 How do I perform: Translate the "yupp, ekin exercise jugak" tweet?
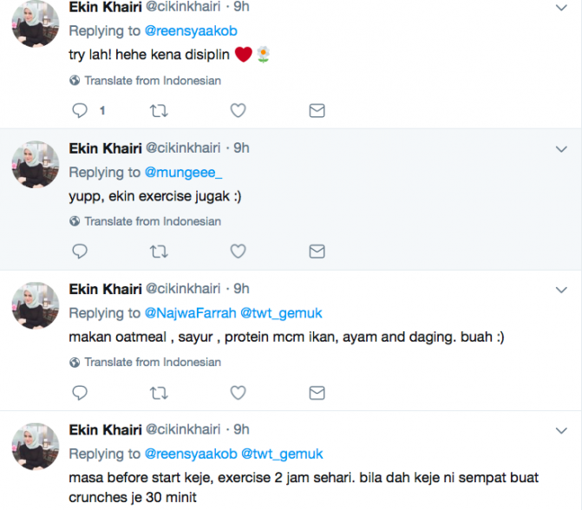tap(152, 221)
